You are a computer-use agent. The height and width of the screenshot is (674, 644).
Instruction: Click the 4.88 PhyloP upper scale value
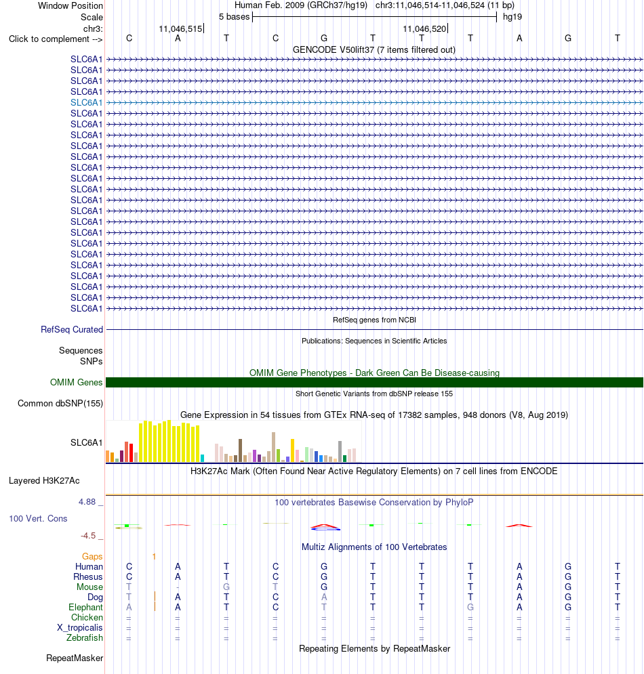tap(87, 502)
